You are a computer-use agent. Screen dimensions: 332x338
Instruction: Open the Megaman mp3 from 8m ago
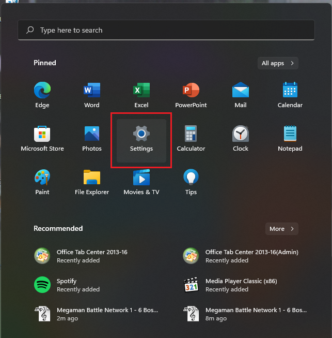(x=245, y=314)
